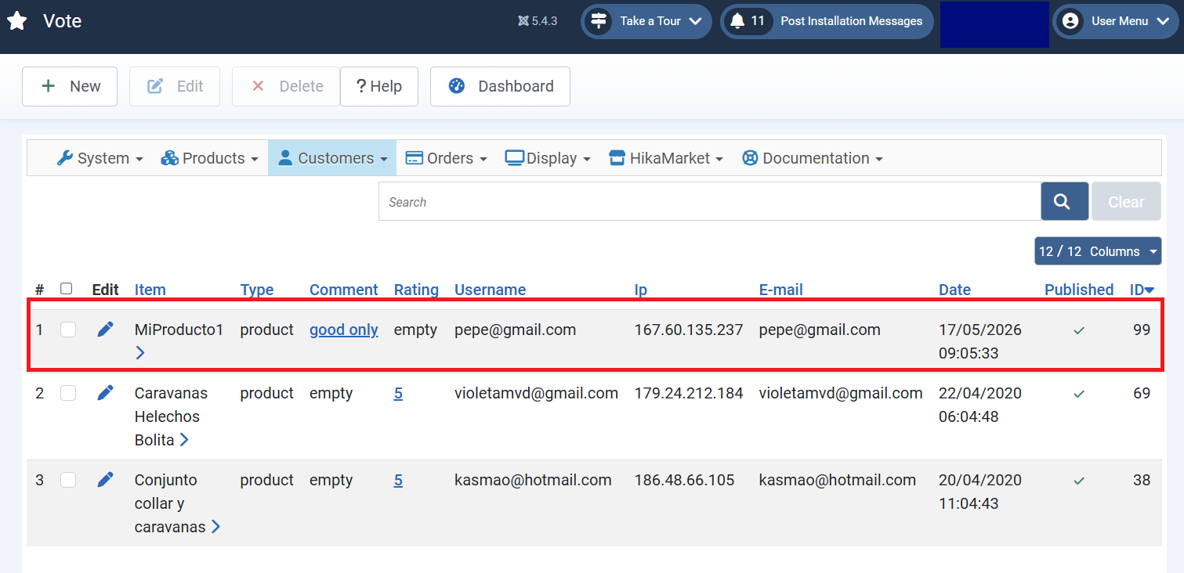Open Conjunto collar y caravanas via arrow icon
The image size is (1184, 573).
click(x=215, y=527)
